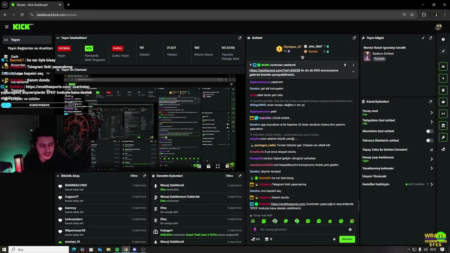Switch to the Stream - Kick Dashboard tab
The width and height of the screenshot is (450, 253).
click(35, 5)
